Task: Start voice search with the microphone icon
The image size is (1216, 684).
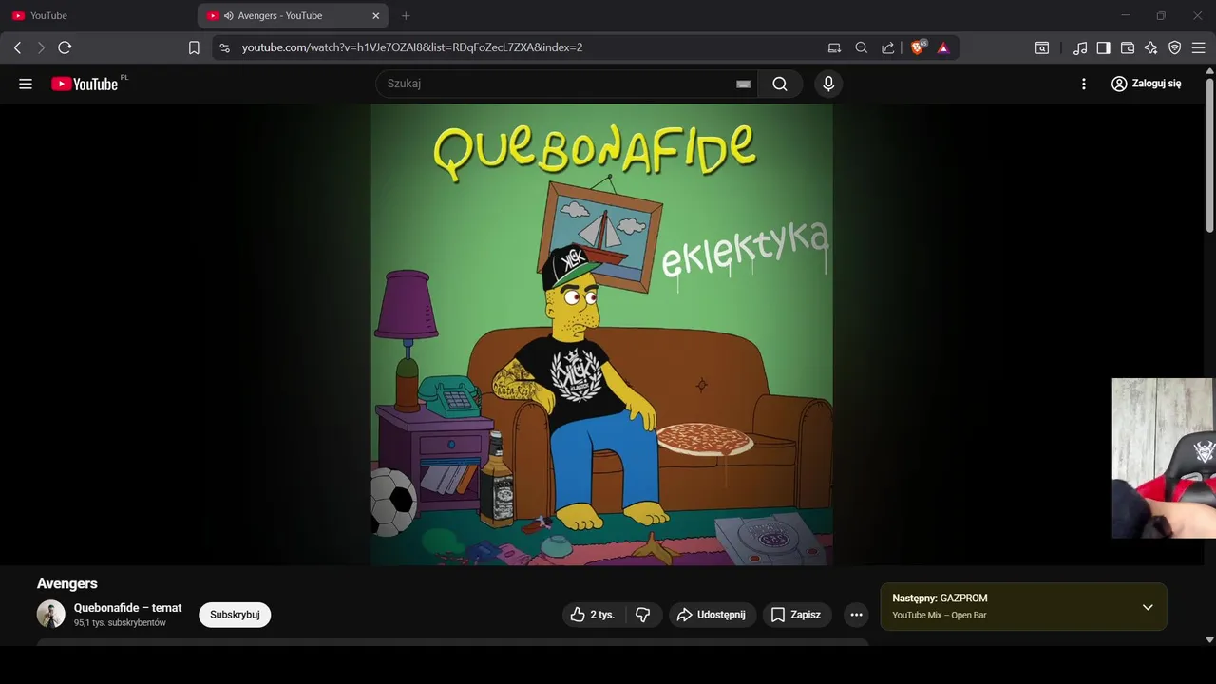Action: coord(828,84)
